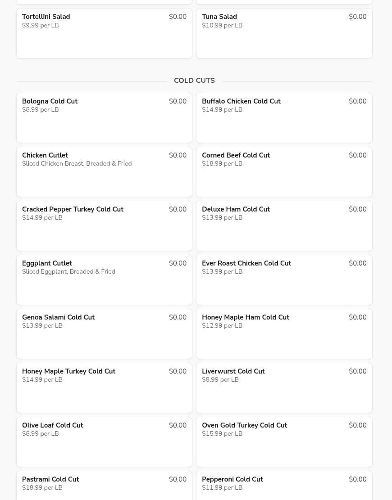Viewport: 392px width, 500px height.
Task: Select Deluxe Ham Cold Cut
Action: coord(284,226)
